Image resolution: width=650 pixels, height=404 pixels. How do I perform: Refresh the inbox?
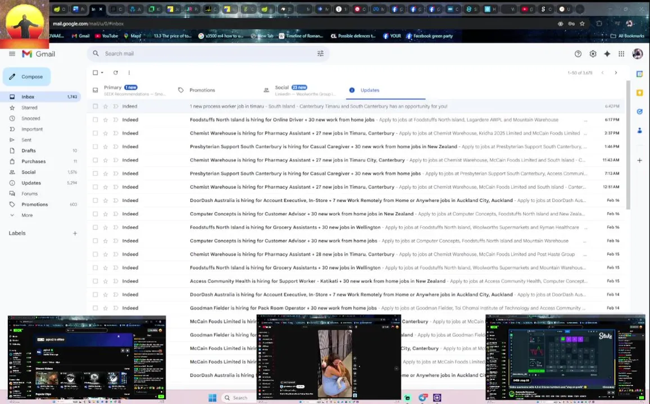pyautogui.click(x=116, y=72)
